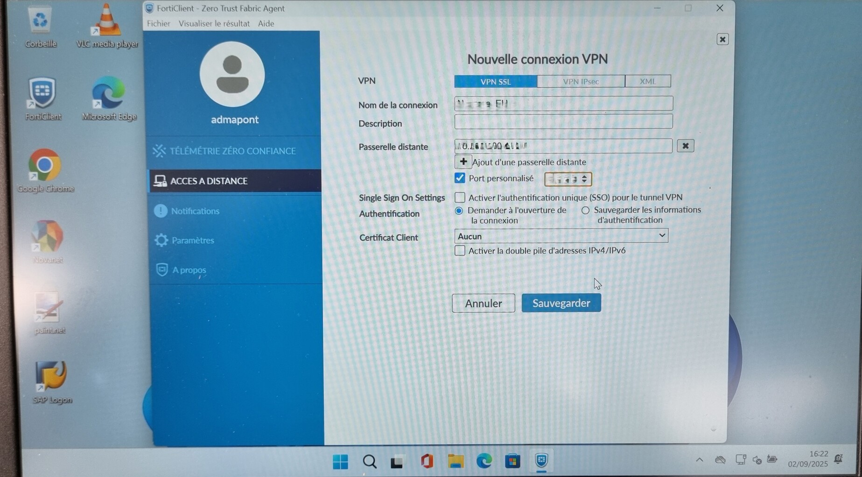Open the Certificat Client dropdown
Viewport: 862px width, 477px height.
click(x=662, y=235)
